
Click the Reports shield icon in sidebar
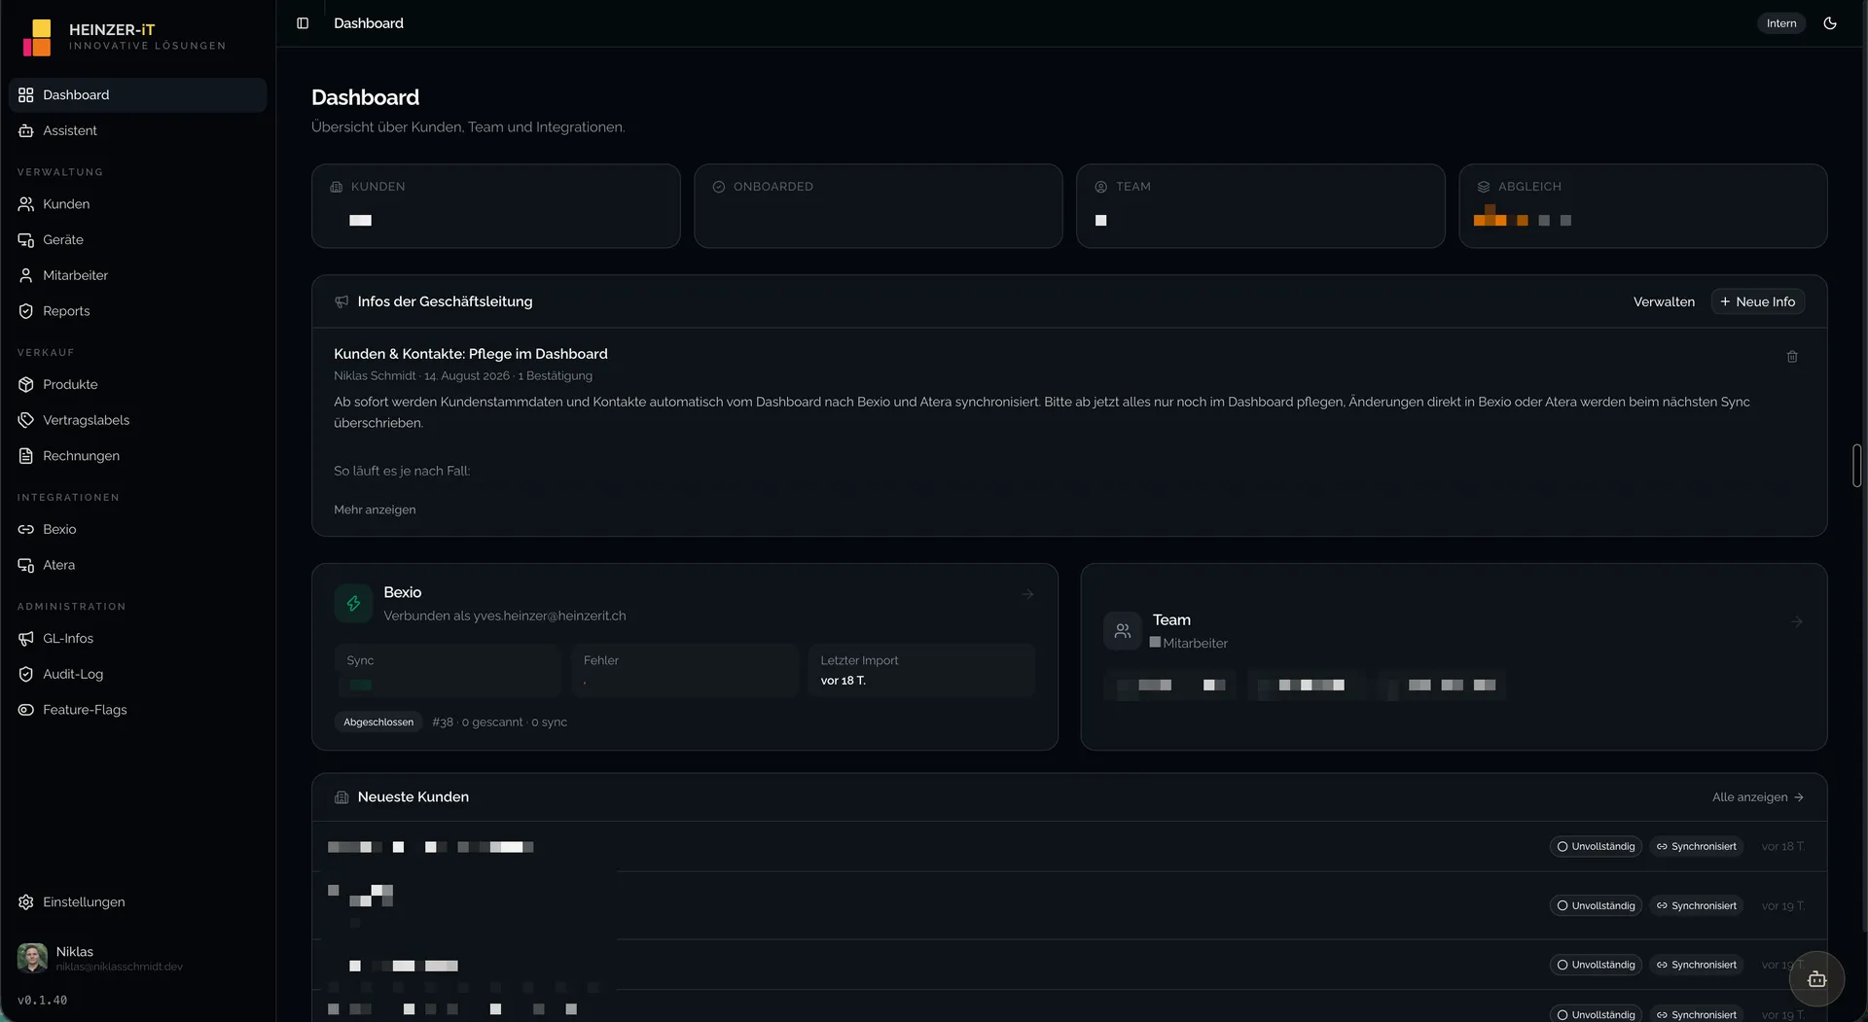[26, 311]
